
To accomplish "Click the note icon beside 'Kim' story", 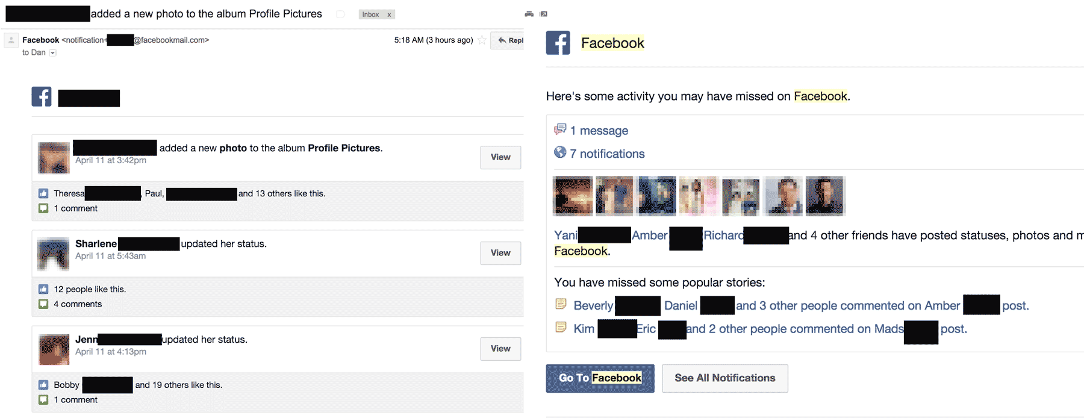I will tap(561, 327).
